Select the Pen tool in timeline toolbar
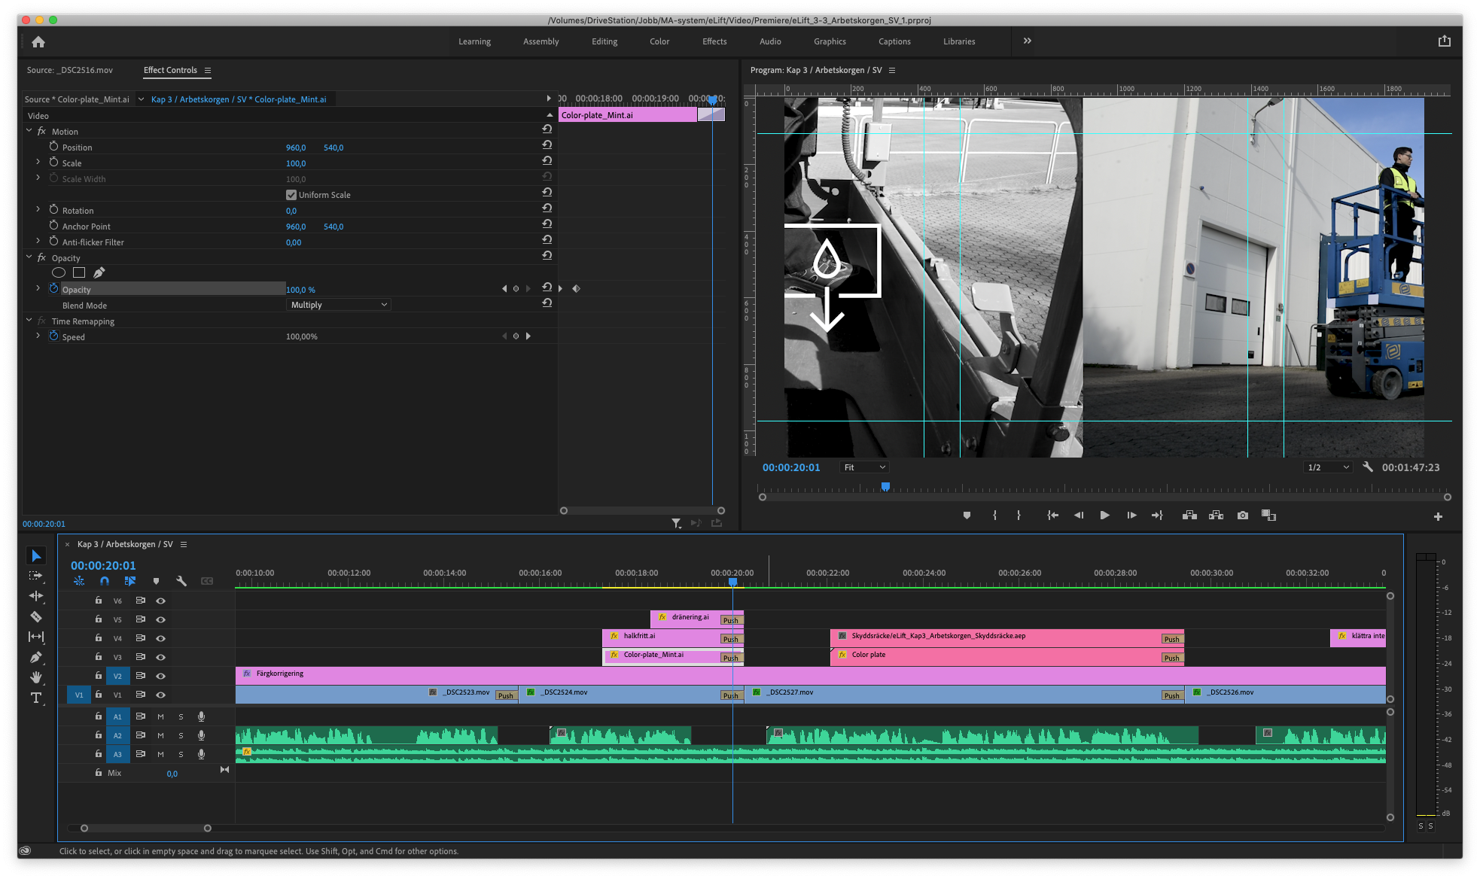The width and height of the screenshot is (1480, 879). [x=35, y=657]
